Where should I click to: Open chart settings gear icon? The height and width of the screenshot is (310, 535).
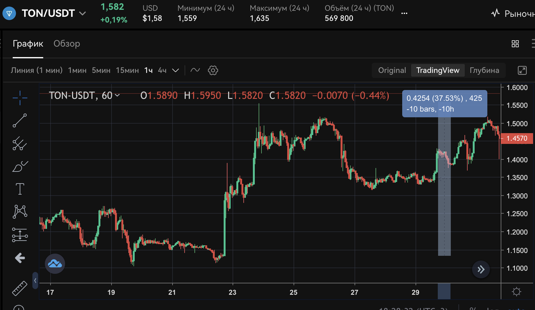coord(213,70)
